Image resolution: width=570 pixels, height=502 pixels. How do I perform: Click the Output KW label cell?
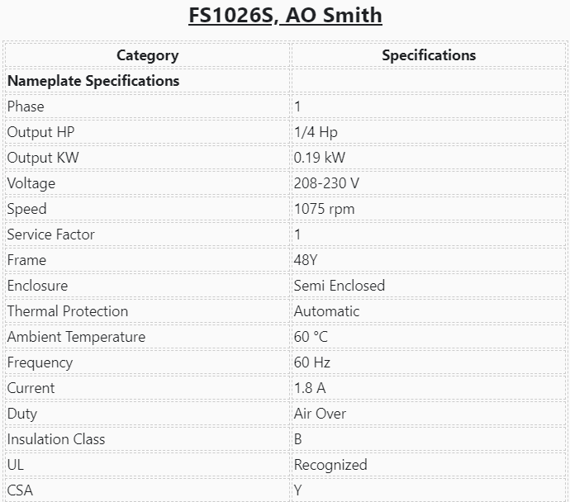(x=43, y=158)
